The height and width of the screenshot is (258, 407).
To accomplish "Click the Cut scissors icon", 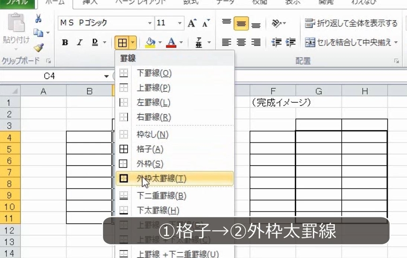I will [x=39, y=18].
